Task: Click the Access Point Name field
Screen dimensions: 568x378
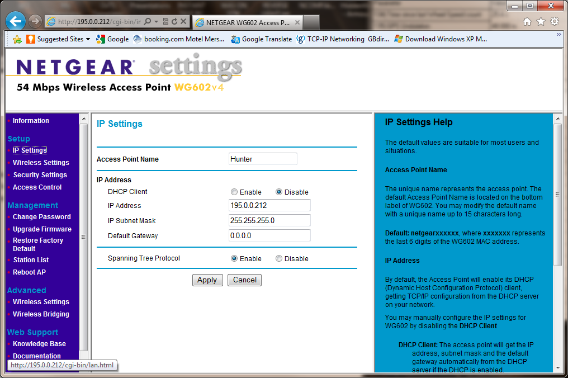Action: click(263, 159)
